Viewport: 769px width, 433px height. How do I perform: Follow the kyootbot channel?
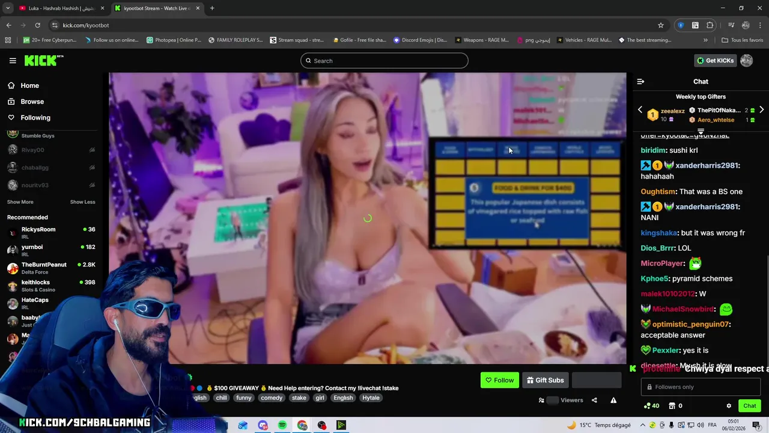click(499, 380)
